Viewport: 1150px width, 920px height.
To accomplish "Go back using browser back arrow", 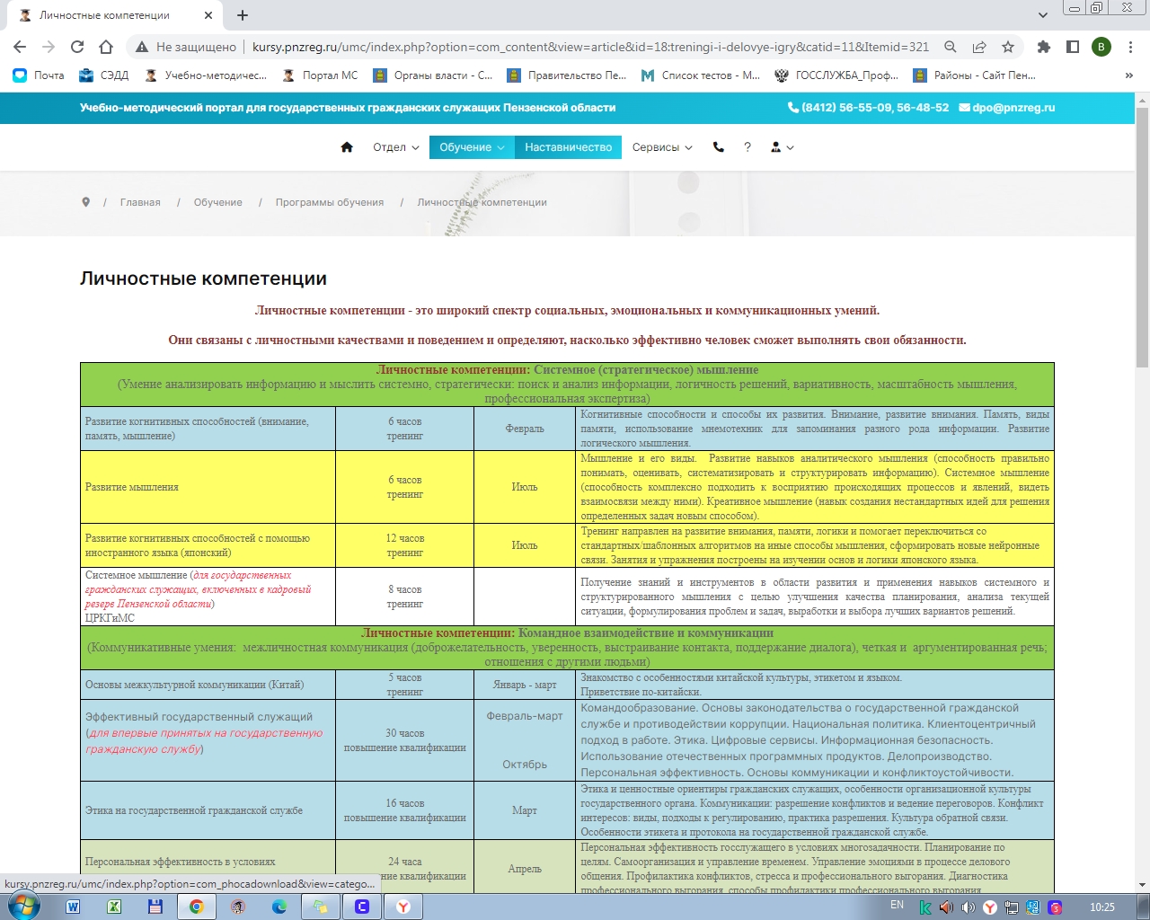I will coord(20,47).
